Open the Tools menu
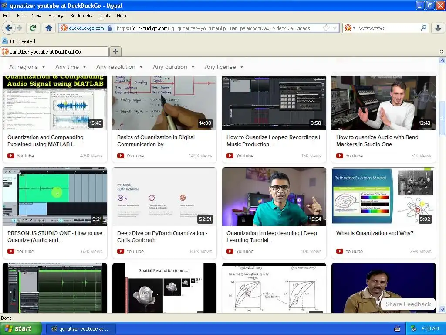 click(105, 16)
